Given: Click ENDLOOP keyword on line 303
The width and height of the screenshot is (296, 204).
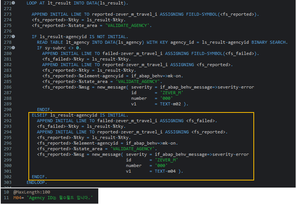Looking at the screenshot, I should click(x=36, y=182).
